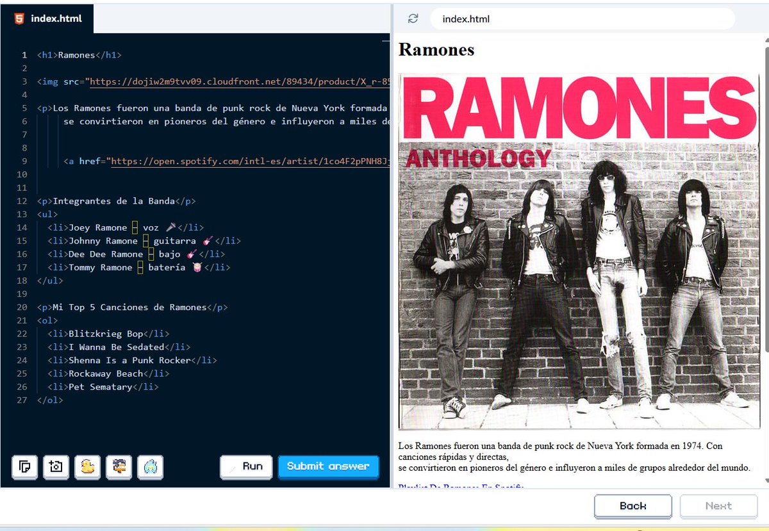This screenshot has height=531, width=769.
Task: Go Back to the previous step
Action: coord(633,506)
